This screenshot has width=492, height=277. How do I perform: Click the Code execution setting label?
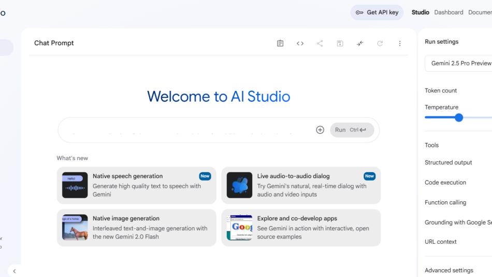pyautogui.click(x=445, y=183)
